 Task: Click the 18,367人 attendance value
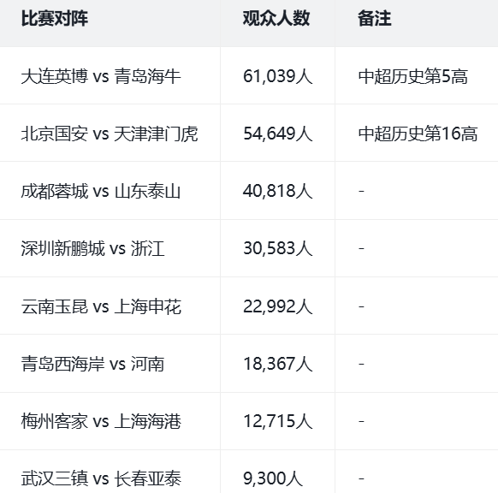(277, 364)
